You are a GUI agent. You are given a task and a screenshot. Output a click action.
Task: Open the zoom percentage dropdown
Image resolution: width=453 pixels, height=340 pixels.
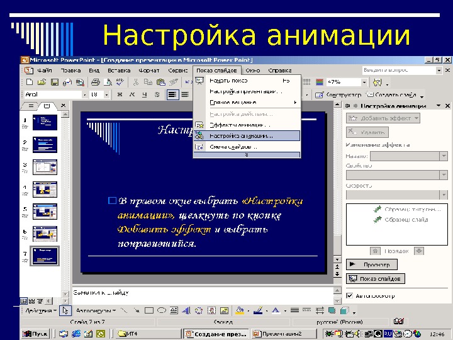[x=364, y=82]
